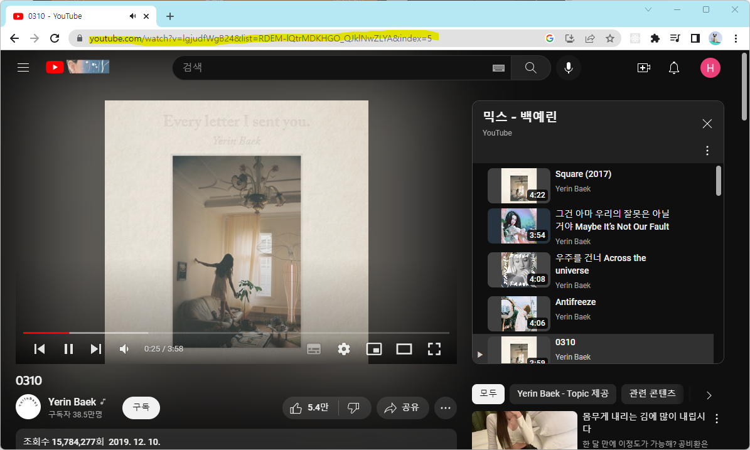Subscribe with the 구독 button
The image size is (750, 450).
[141, 407]
